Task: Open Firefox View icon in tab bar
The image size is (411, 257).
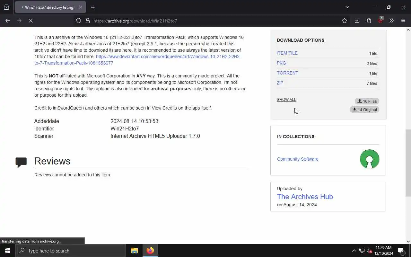Action: click(x=6, y=7)
